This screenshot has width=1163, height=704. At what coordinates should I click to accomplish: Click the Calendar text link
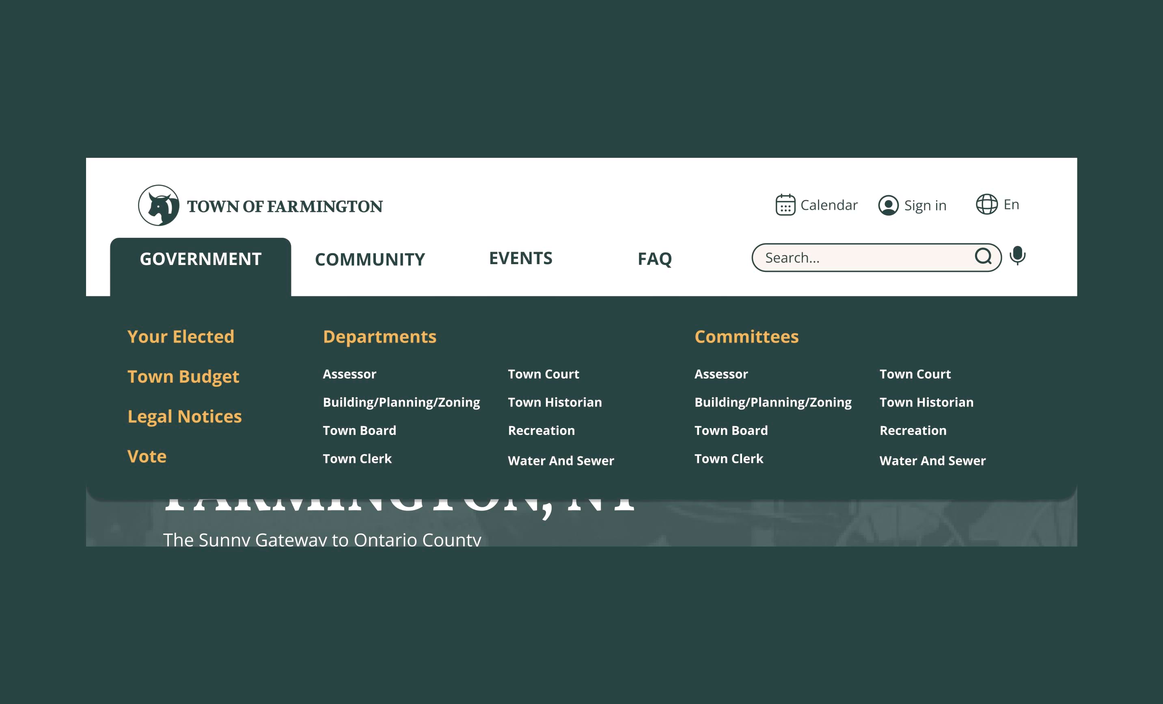(x=829, y=205)
